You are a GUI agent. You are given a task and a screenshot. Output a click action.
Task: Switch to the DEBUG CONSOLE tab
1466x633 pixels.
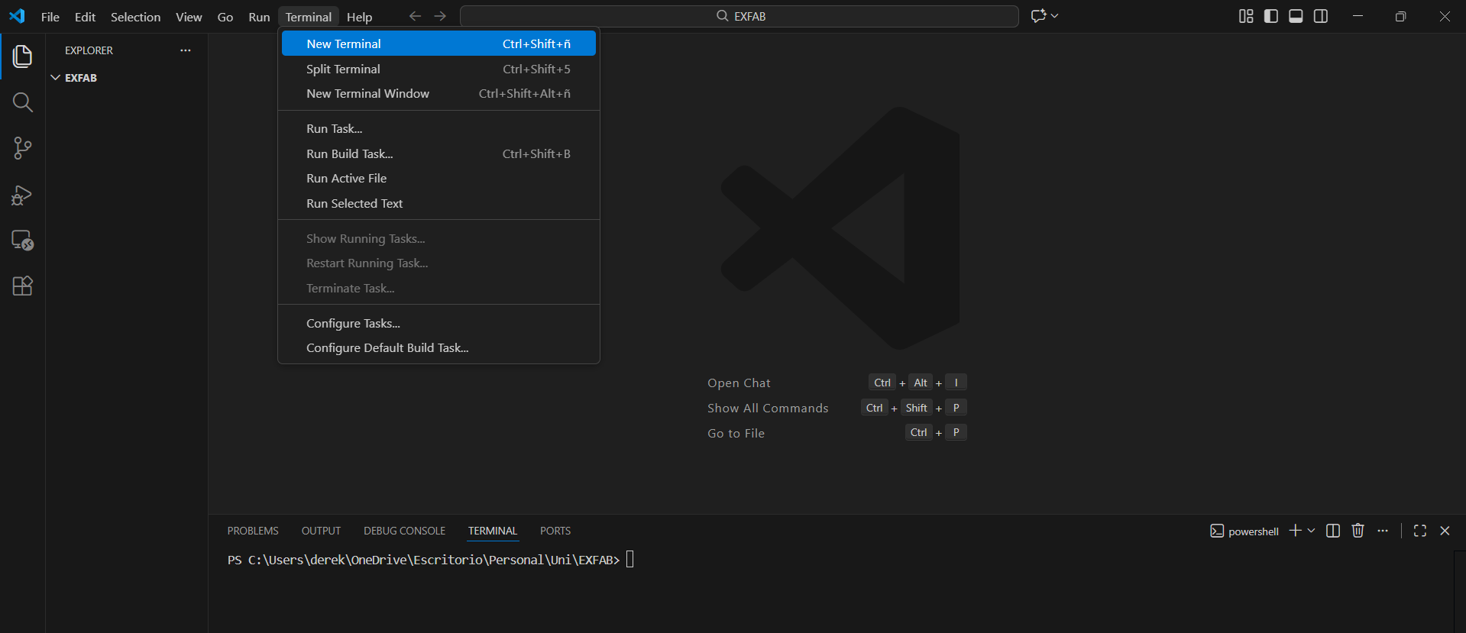pyautogui.click(x=404, y=531)
